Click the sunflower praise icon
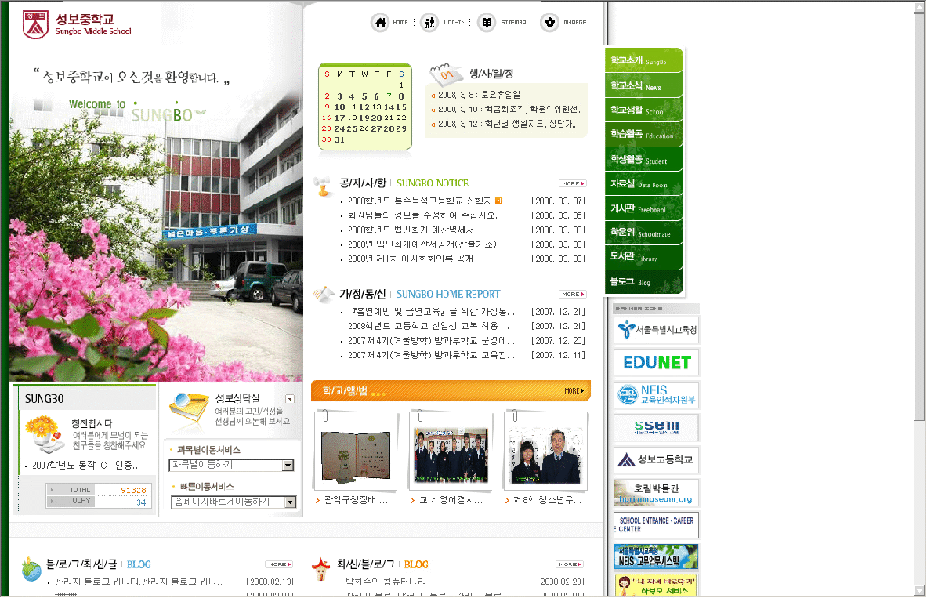This screenshot has width=927, height=598. (43, 432)
